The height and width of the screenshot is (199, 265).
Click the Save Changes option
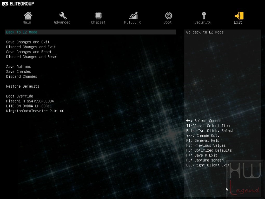point(19,72)
